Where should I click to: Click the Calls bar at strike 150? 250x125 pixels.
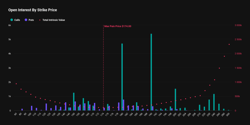tap(74, 102)
